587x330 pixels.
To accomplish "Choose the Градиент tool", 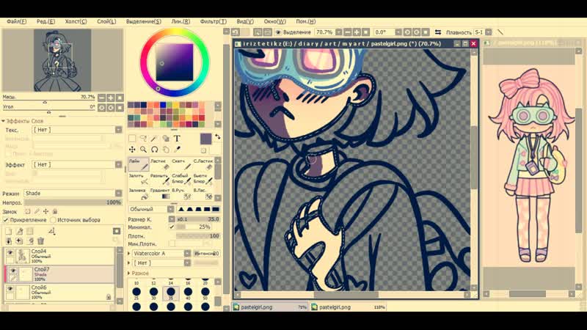I will coord(160,194).
